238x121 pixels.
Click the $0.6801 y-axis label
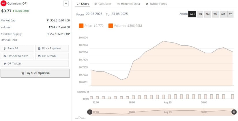pyautogui.click(x=83, y=82)
